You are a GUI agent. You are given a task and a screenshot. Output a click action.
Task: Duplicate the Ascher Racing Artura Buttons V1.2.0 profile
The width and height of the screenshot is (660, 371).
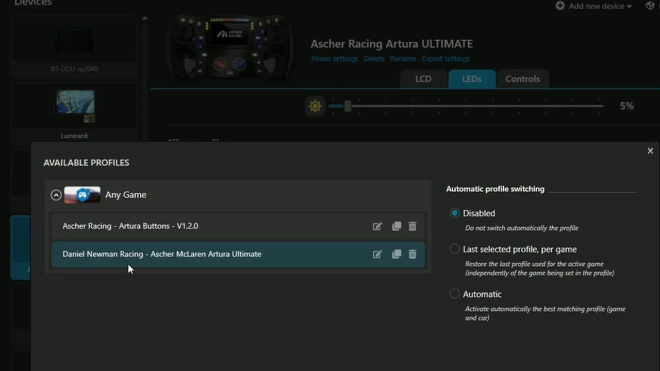(x=396, y=226)
